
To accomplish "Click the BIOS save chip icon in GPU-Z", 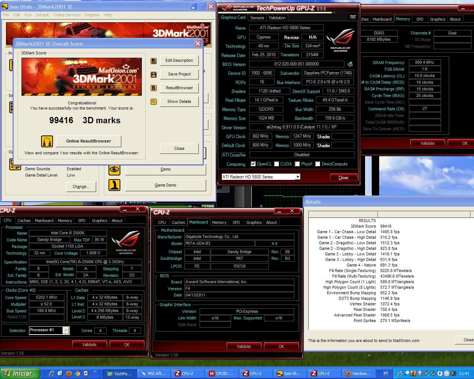I will point(349,64).
